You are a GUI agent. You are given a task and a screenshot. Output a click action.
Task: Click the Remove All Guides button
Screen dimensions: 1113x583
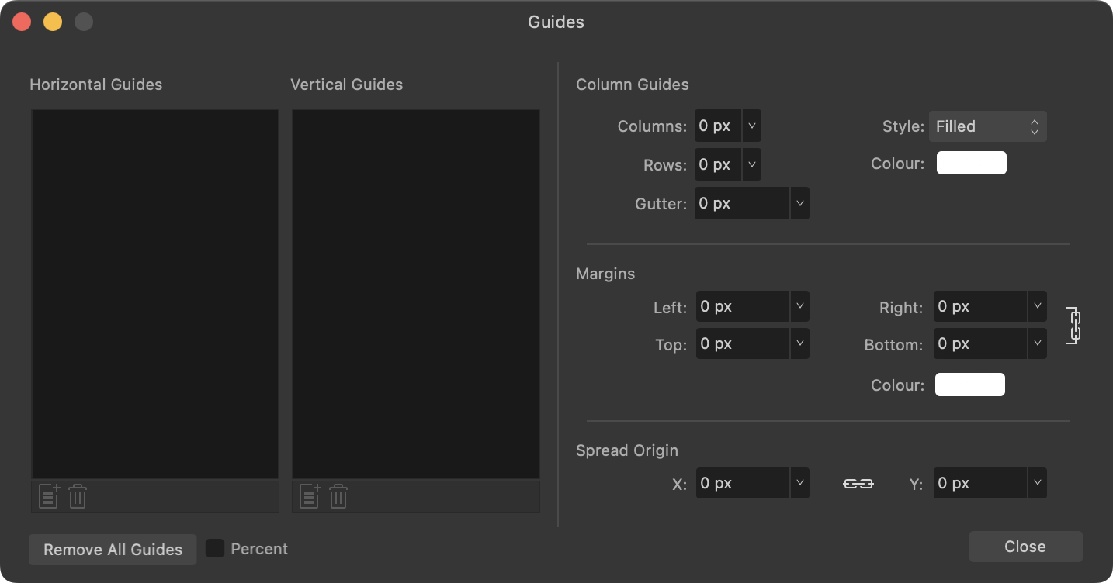click(x=112, y=549)
